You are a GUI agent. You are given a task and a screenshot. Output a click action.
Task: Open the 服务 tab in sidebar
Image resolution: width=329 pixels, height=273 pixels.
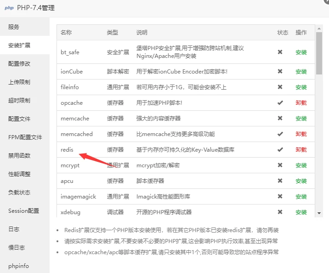point(14,27)
